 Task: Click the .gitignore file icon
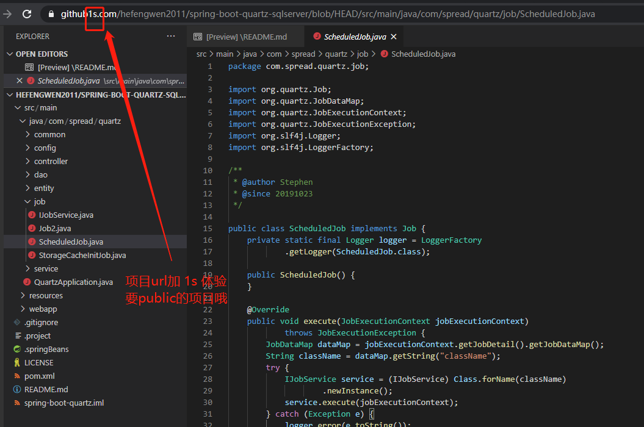(17, 322)
